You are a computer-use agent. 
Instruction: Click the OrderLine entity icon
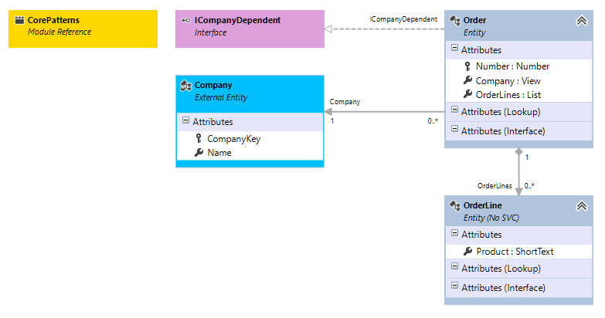click(x=455, y=206)
